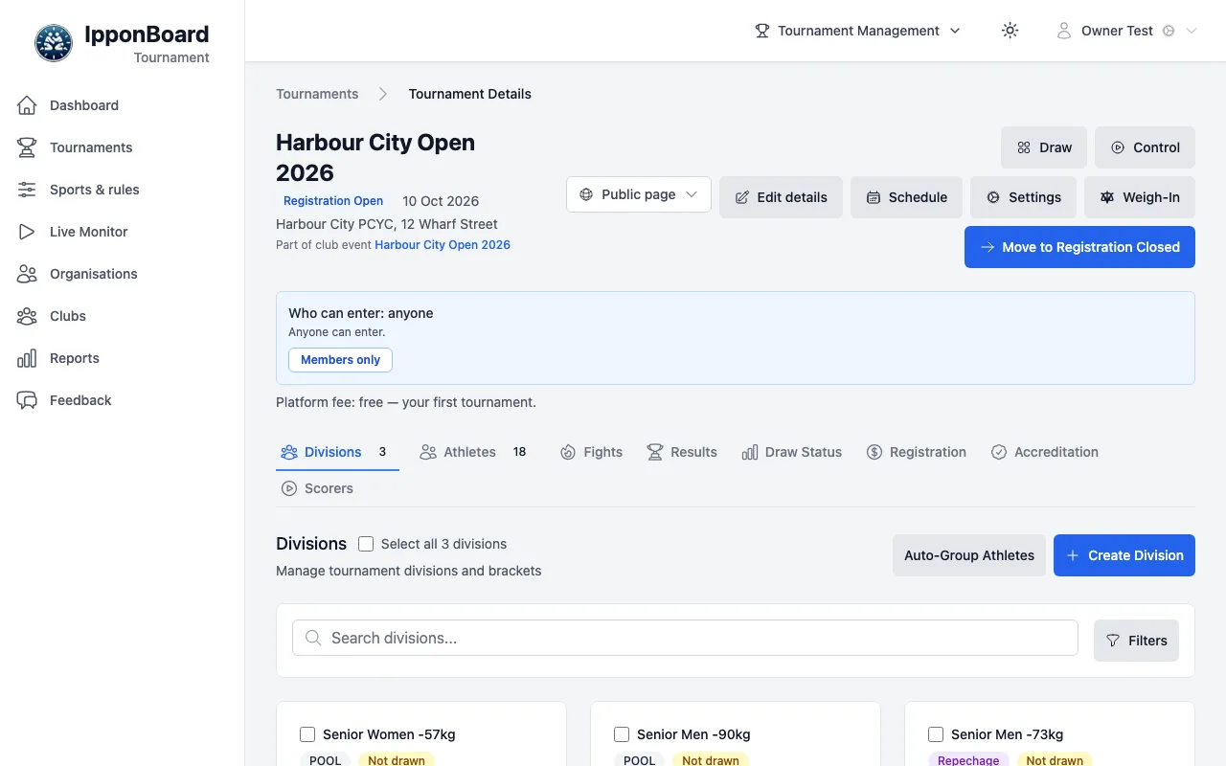Switch to the Scorers tab
1226x766 pixels.
(317, 488)
